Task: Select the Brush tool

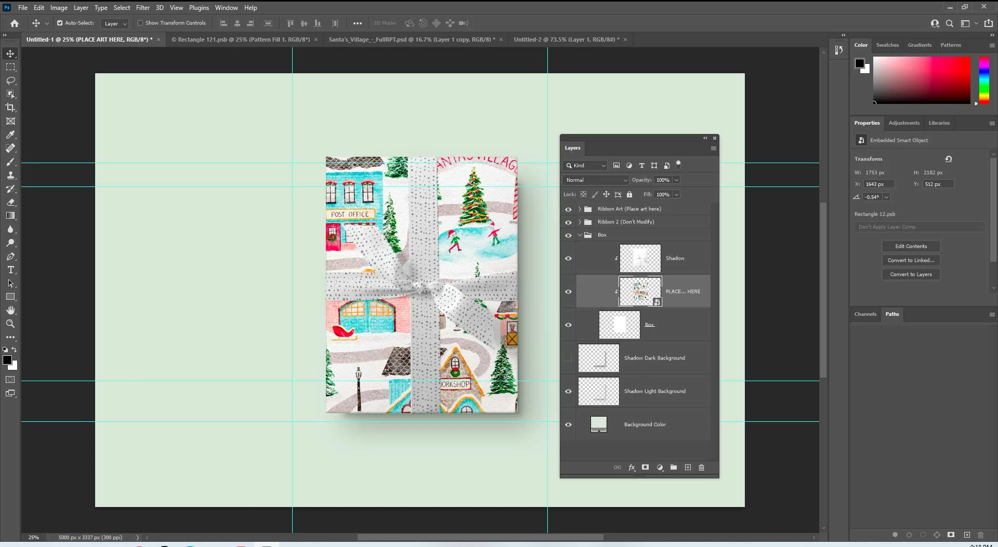Action: click(x=10, y=162)
